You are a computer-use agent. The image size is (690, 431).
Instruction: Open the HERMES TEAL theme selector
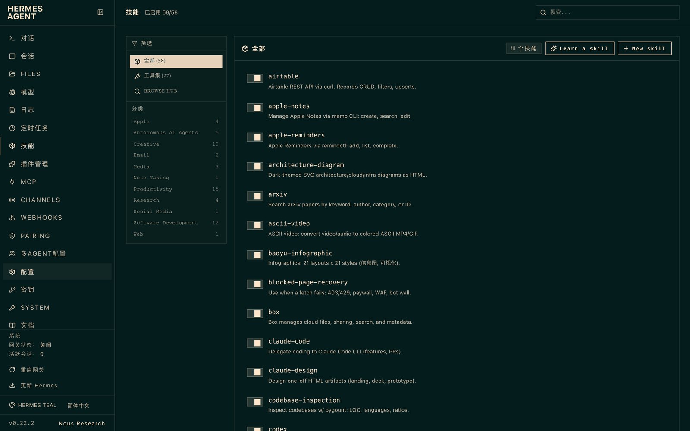33,405
